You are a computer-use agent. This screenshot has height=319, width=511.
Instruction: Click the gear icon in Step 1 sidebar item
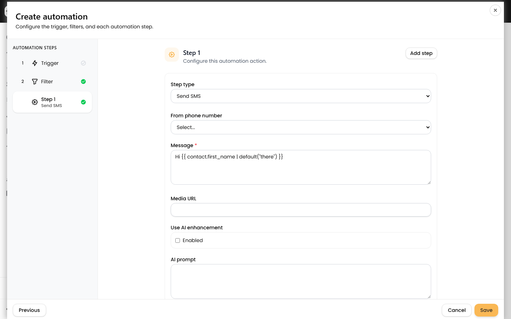click(35, 102)
